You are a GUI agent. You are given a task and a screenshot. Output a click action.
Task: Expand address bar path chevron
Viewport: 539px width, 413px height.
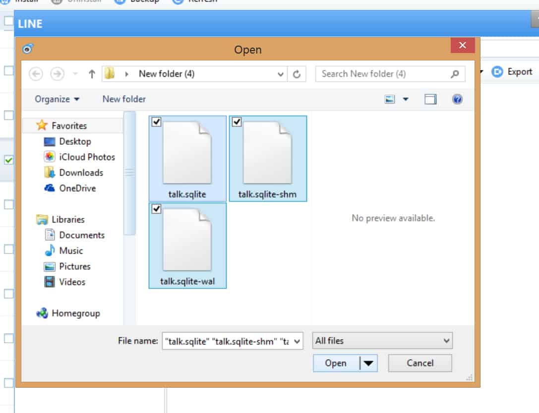(x=126, y=74)
